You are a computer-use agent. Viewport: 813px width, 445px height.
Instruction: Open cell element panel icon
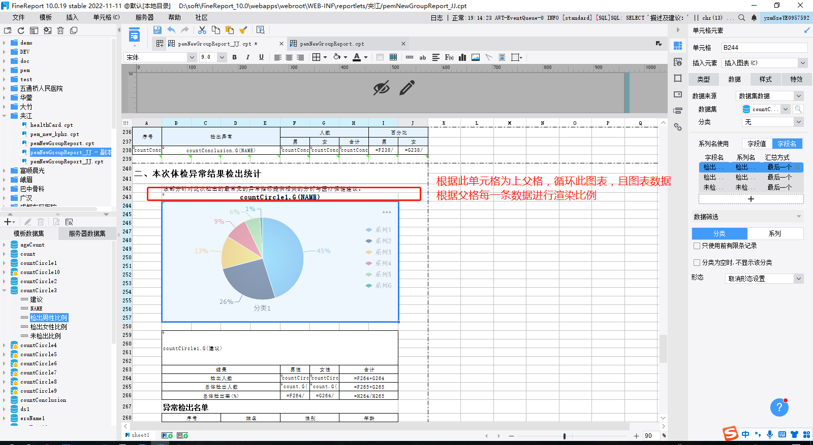click(x=678, y=46)
